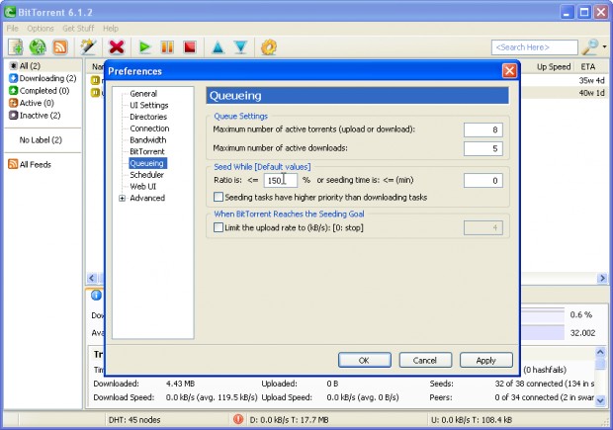The image size is (613, 430).
Task: Click Apply in Preferences dialog
Action: [x=485, y=360]
